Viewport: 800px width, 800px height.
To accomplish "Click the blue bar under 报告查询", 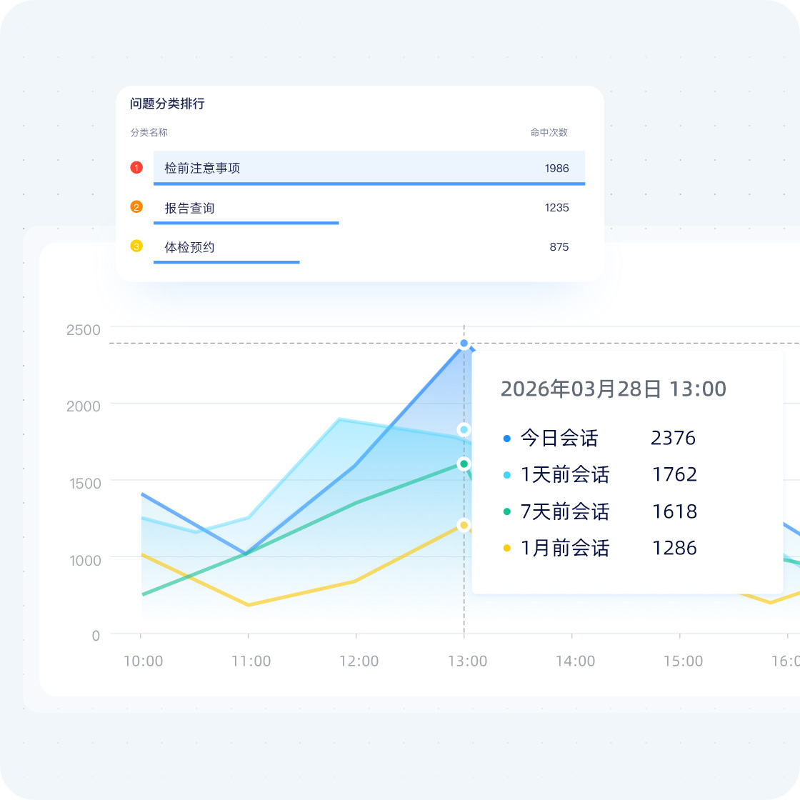I will pos(246,223).
